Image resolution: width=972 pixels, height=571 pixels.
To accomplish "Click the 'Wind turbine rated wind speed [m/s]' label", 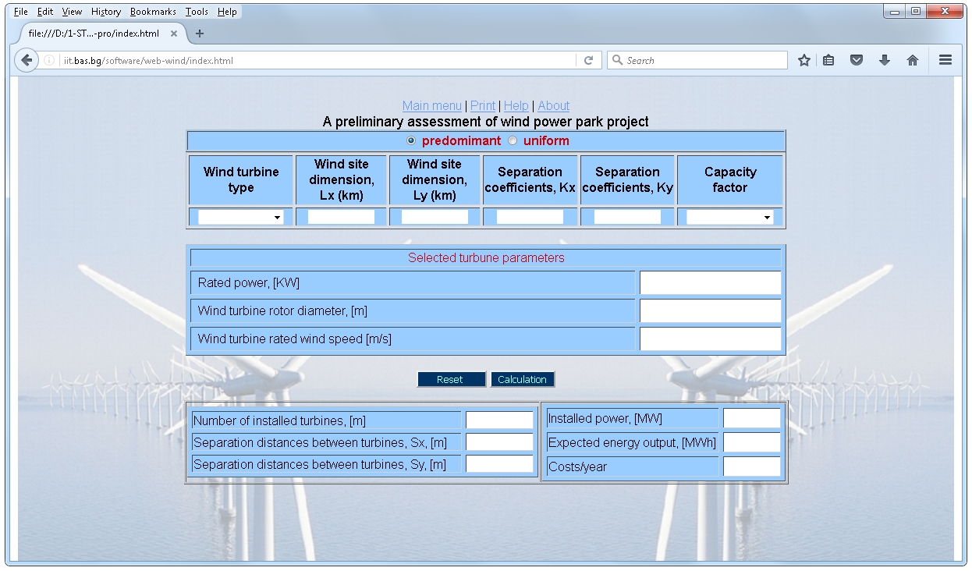I will coord(295,339).
